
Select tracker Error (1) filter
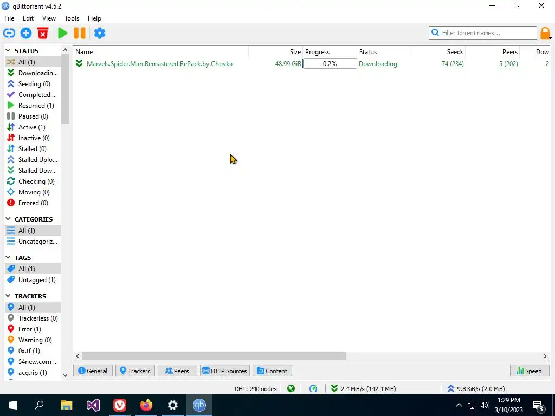point(33,329)
